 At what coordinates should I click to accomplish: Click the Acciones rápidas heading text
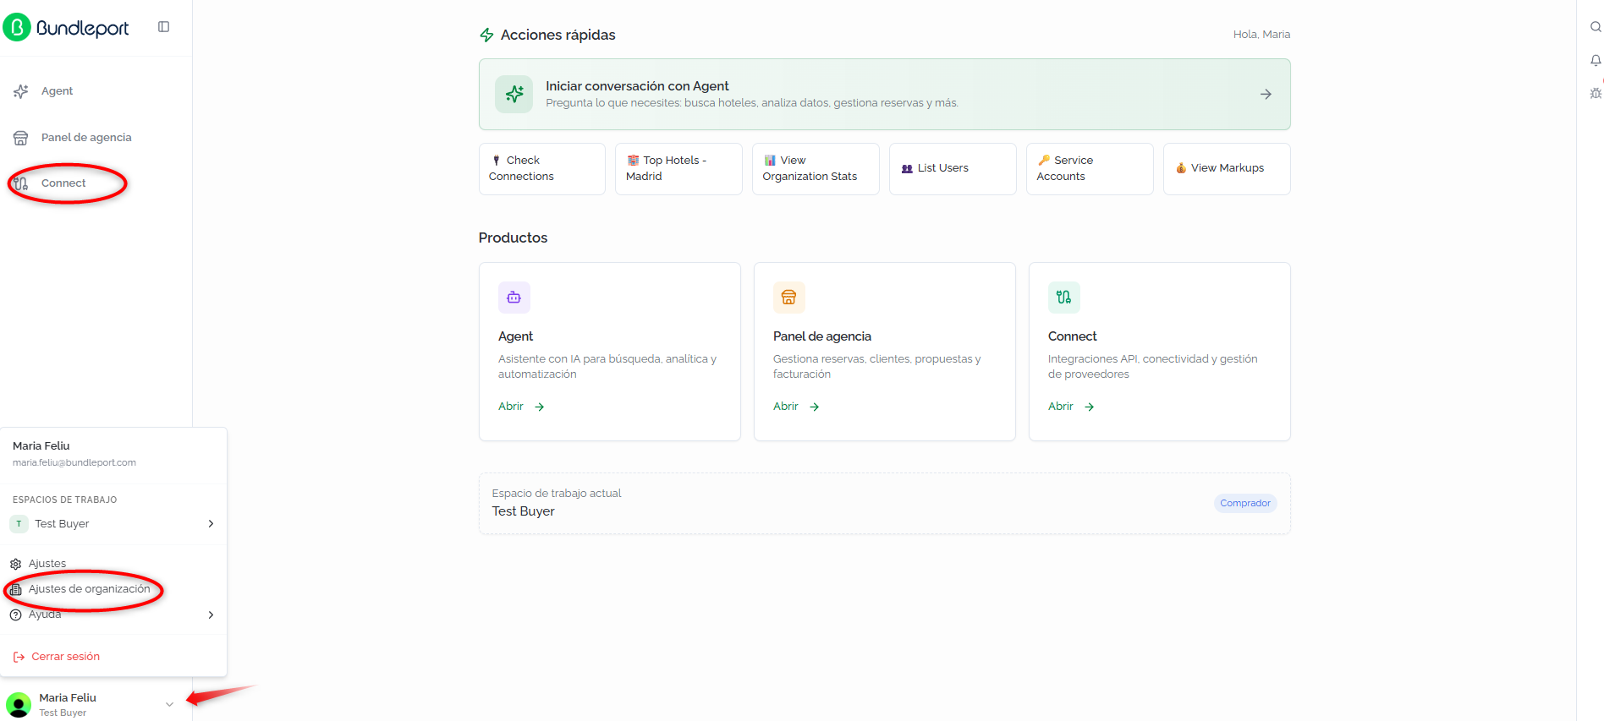pyautogui.click(x=558, y=35)
